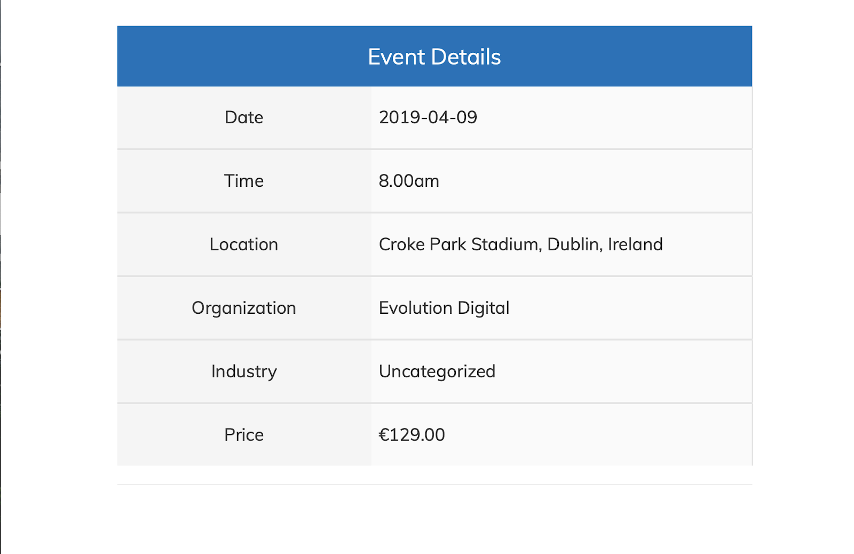Click the horizontal divider below the table
The width and height of the screenshot is (854, 554).
pyautogui.click(x=434, y=485)
